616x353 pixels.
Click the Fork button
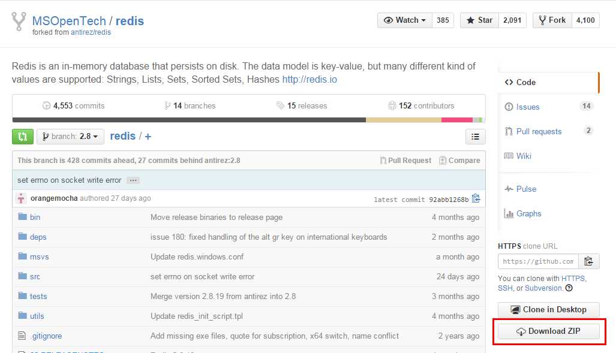click(552, 20)
